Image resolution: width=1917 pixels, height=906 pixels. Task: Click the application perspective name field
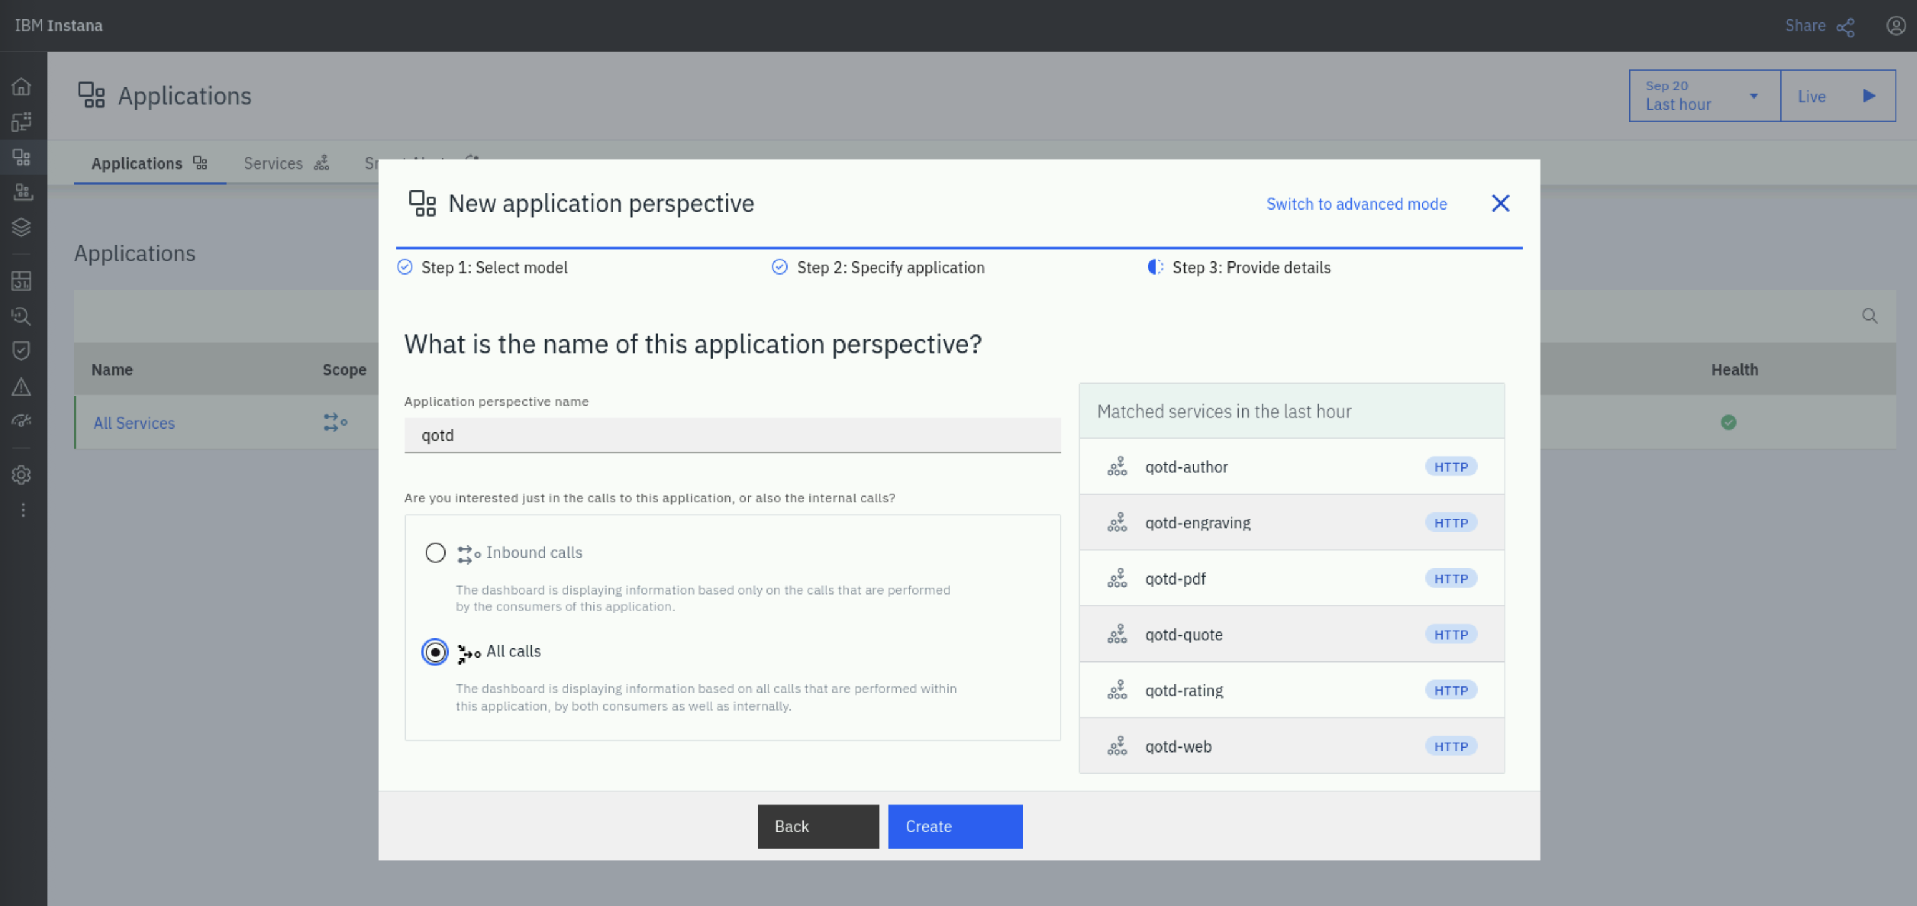point(731,435)
